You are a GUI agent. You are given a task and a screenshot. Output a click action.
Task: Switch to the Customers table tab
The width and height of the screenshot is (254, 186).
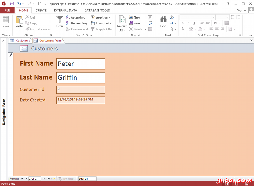20,40
